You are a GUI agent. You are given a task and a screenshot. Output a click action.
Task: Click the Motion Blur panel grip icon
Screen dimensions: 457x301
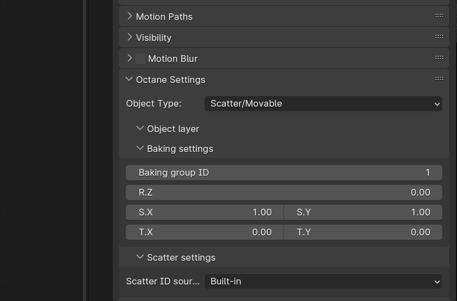coord(439,57)
